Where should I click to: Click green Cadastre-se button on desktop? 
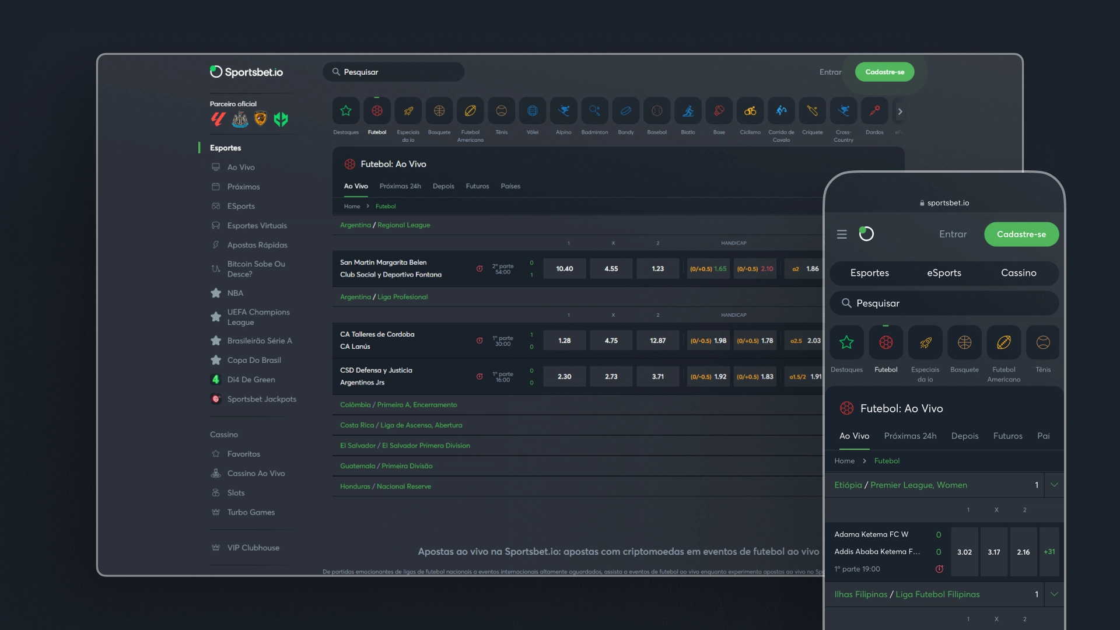coord(885,72)
